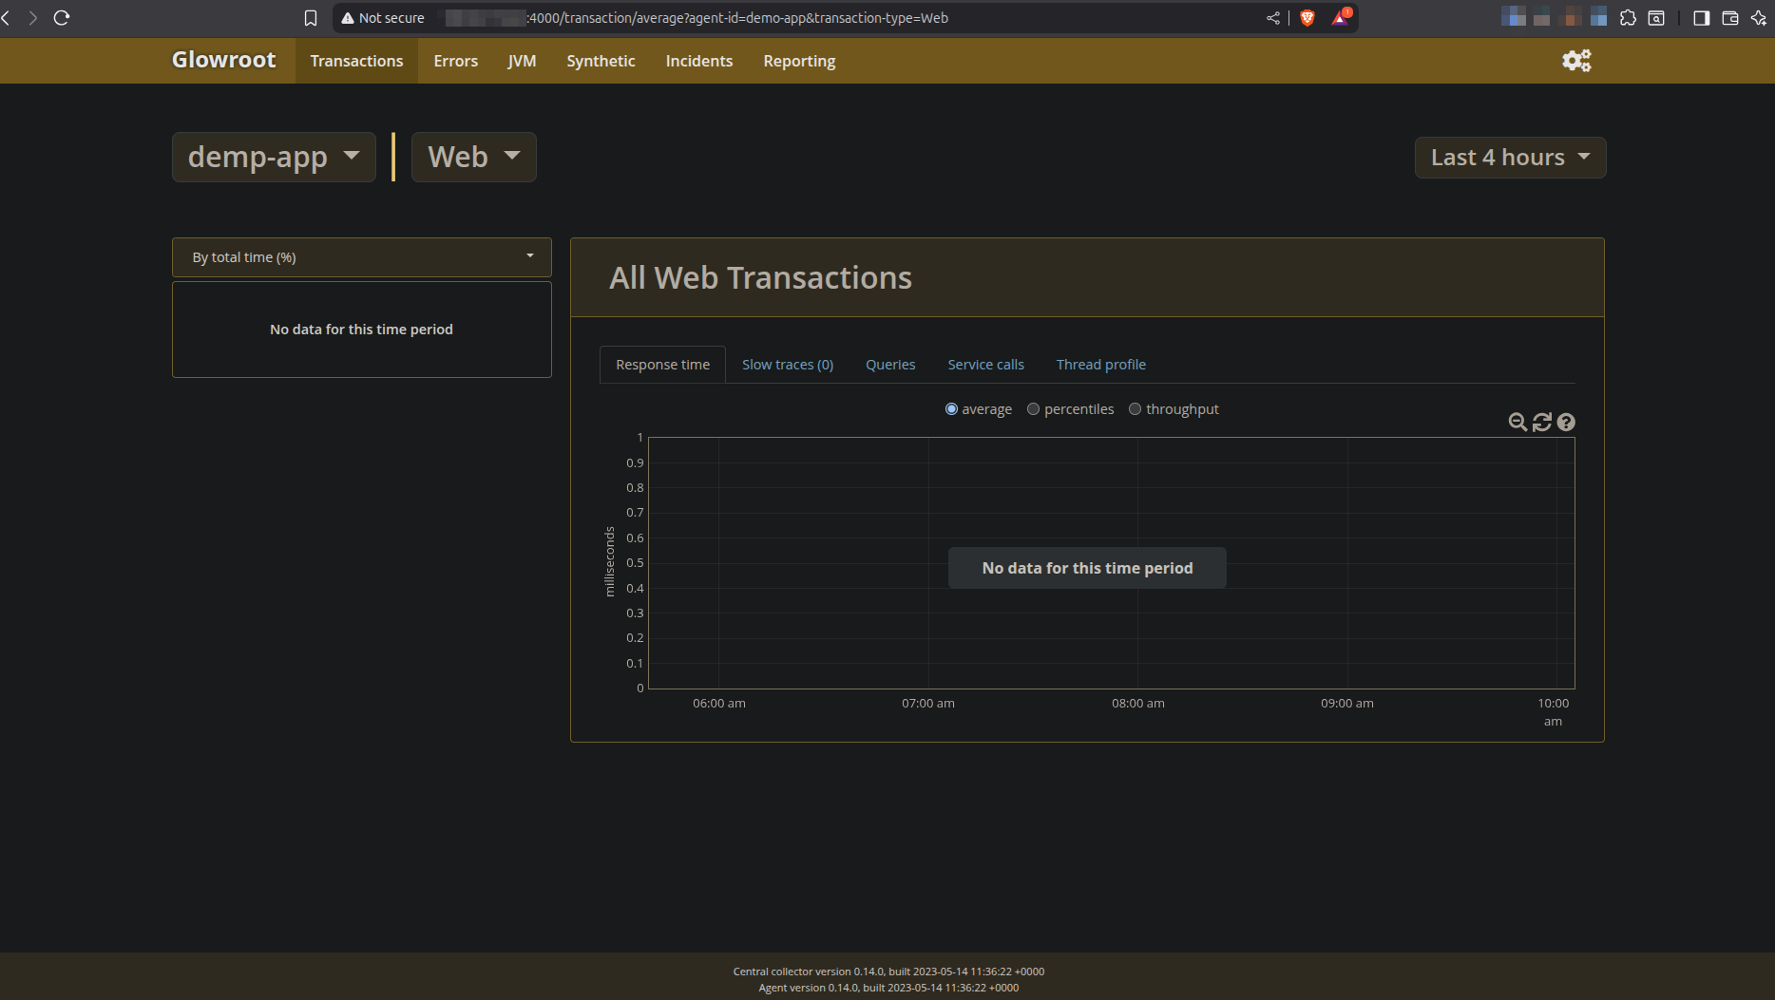Image resolution: width=1775 pixels, height=1000 pixels.
Task: Go to the Errors page link
Action: (x=455, y=61)
